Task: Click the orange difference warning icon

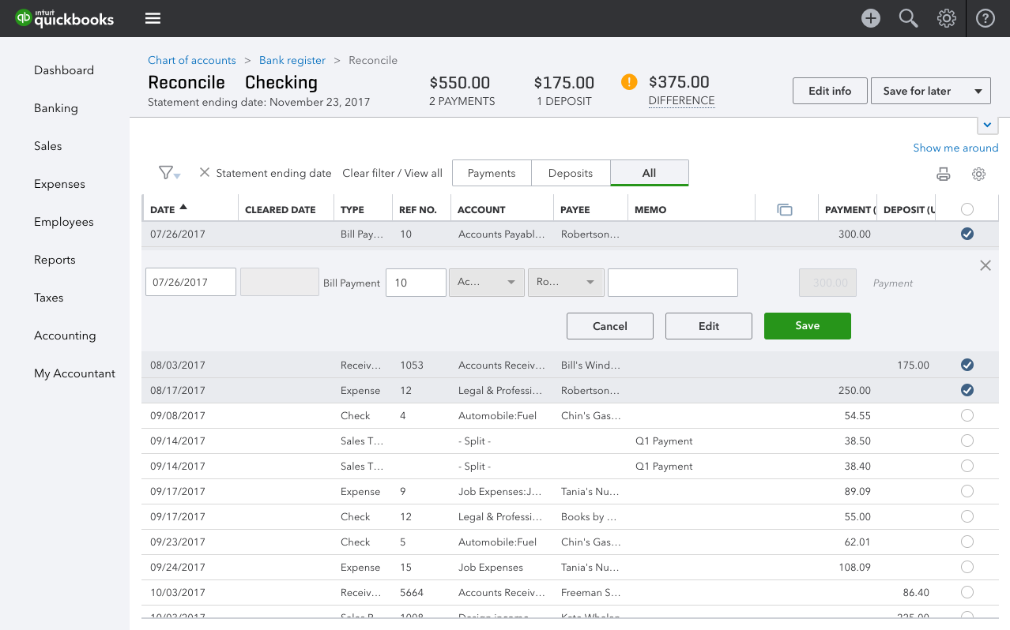Action: (629, 81)
